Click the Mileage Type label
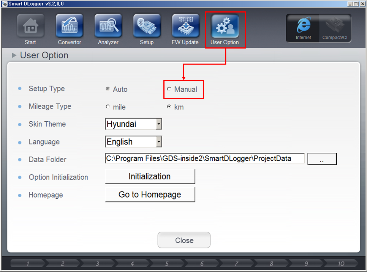This screenshot has width=367, height=273. (50, 107)
